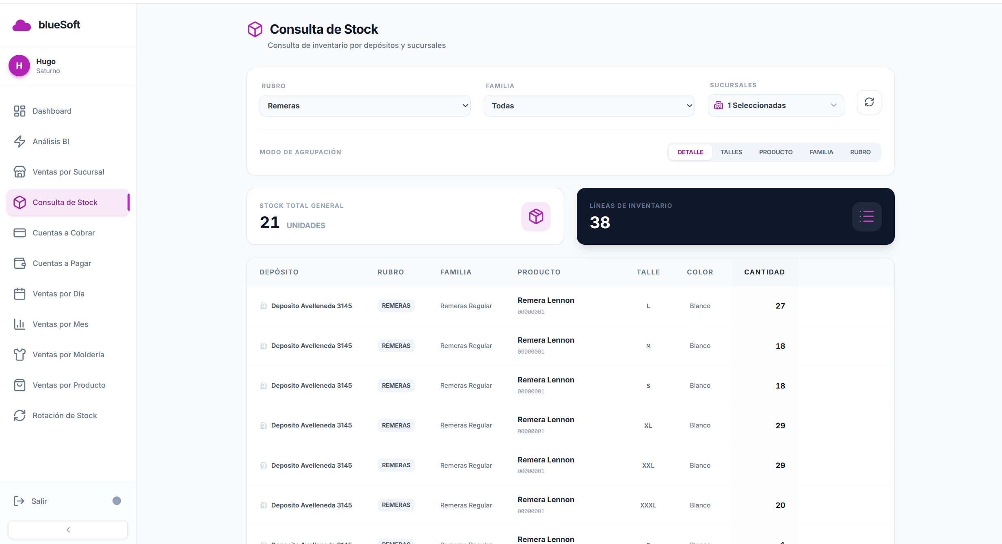Open Hugo's profile in the sidebar
The height and width of the screenshot is (544, 1002).
tap(45, 65)
